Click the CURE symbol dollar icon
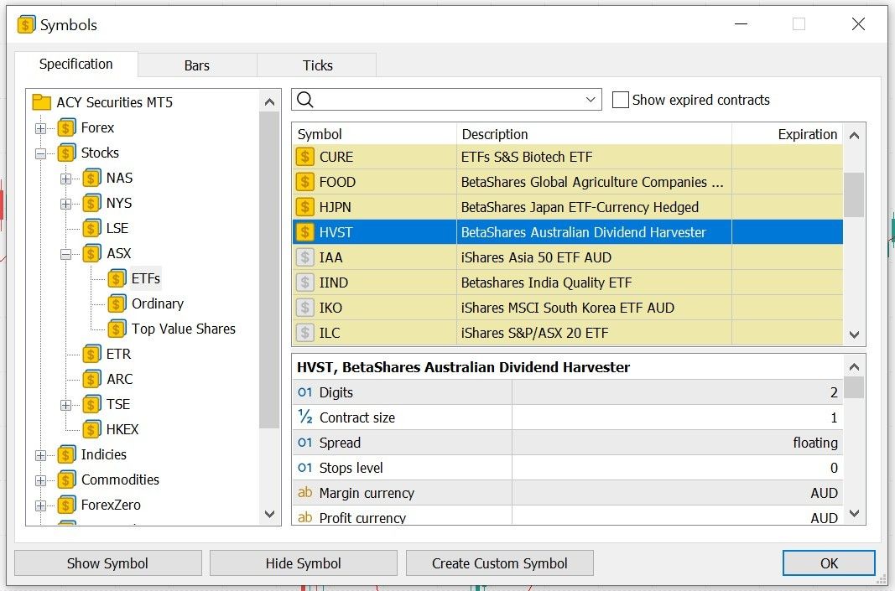 coord(305,157)
